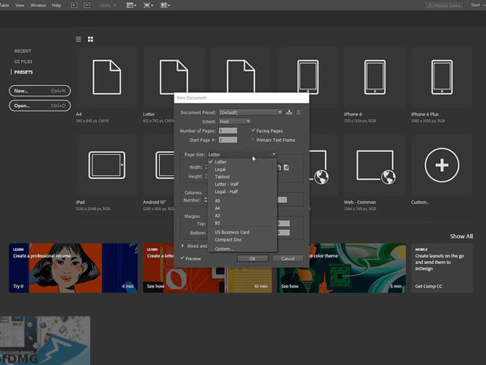This screenshot has width=486, height=365.
Task: Click the Width stepper arrows
Action: pyautogui.click(x=206, y=167)
